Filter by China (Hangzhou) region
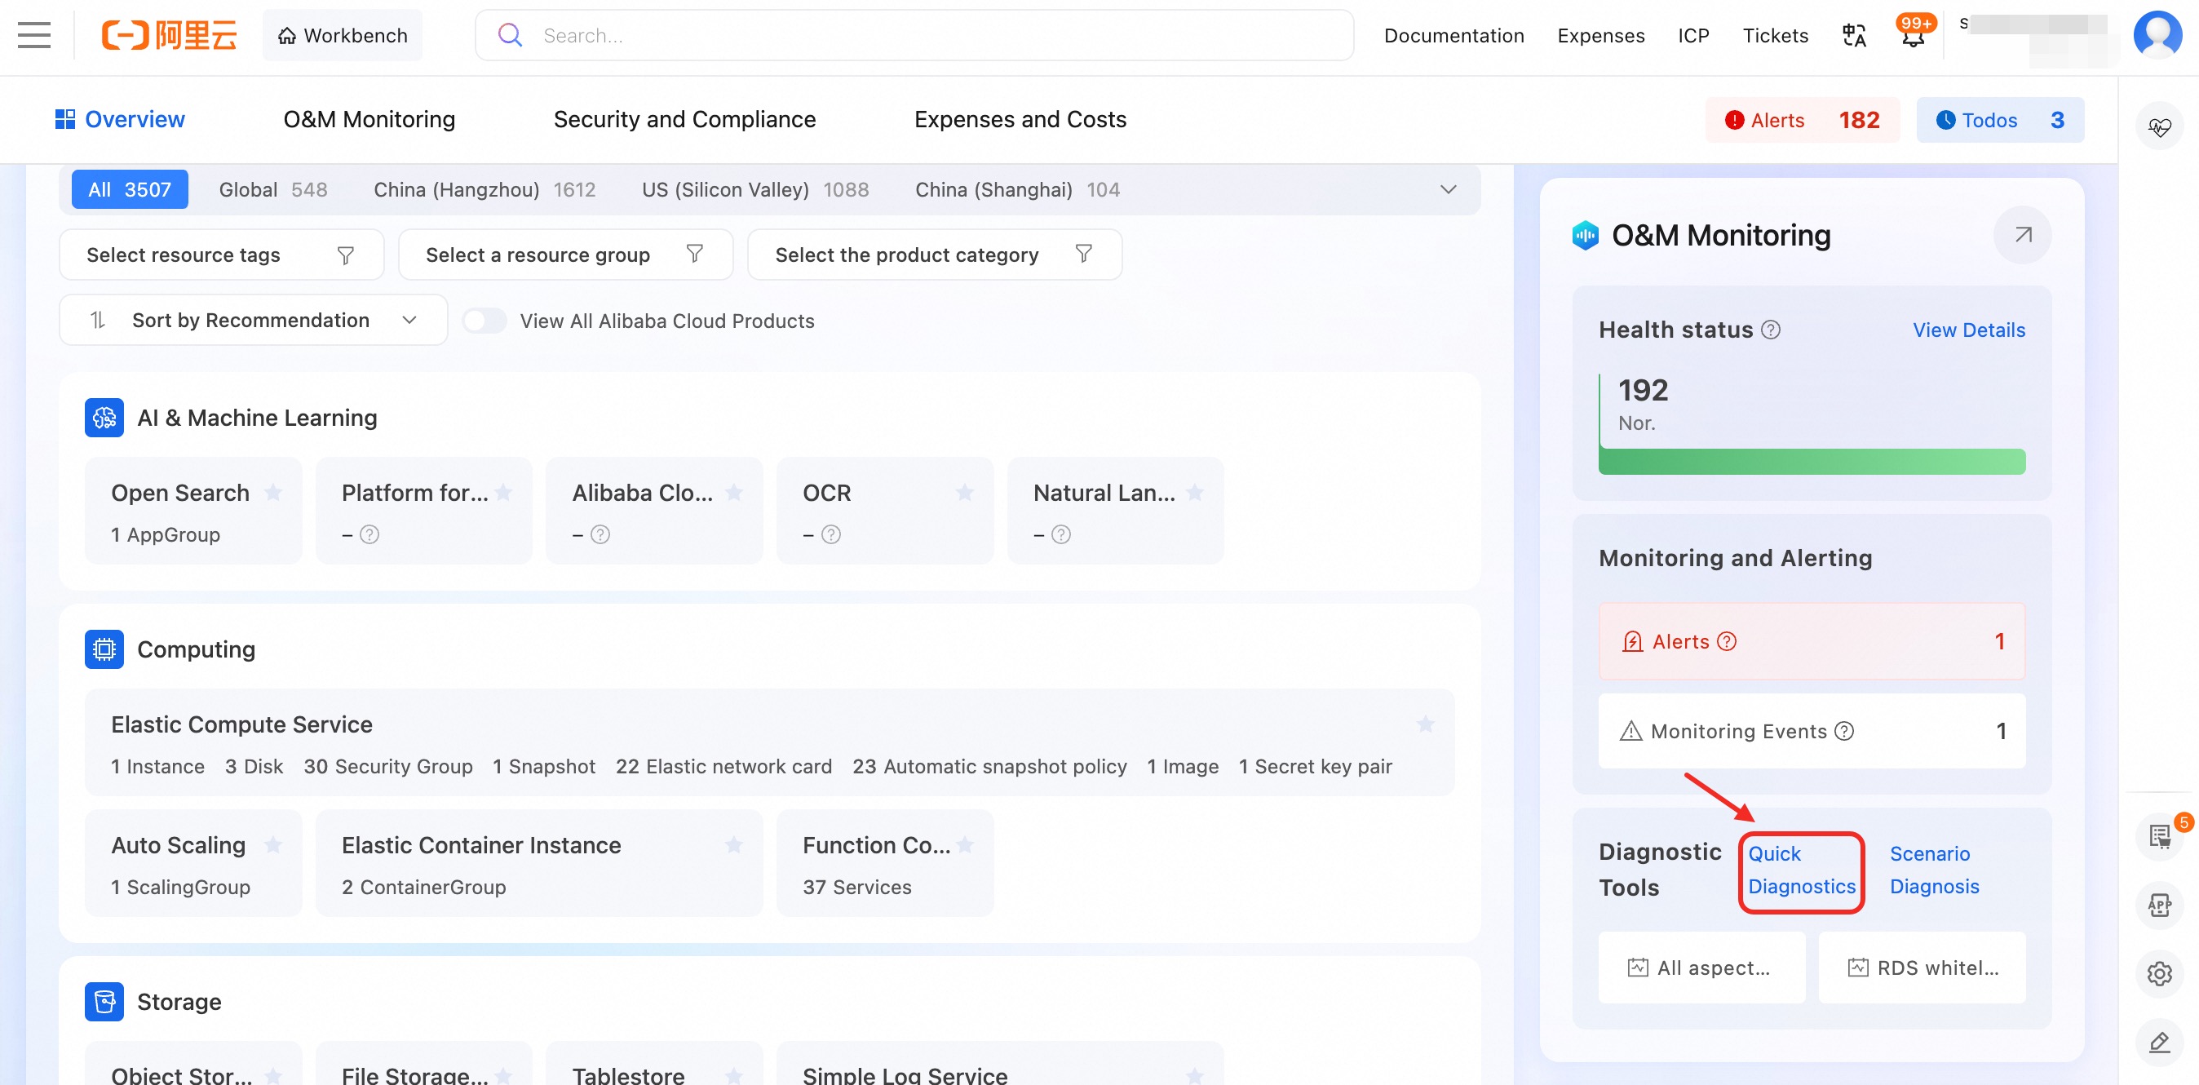2199x1085 pixels. 484,189
